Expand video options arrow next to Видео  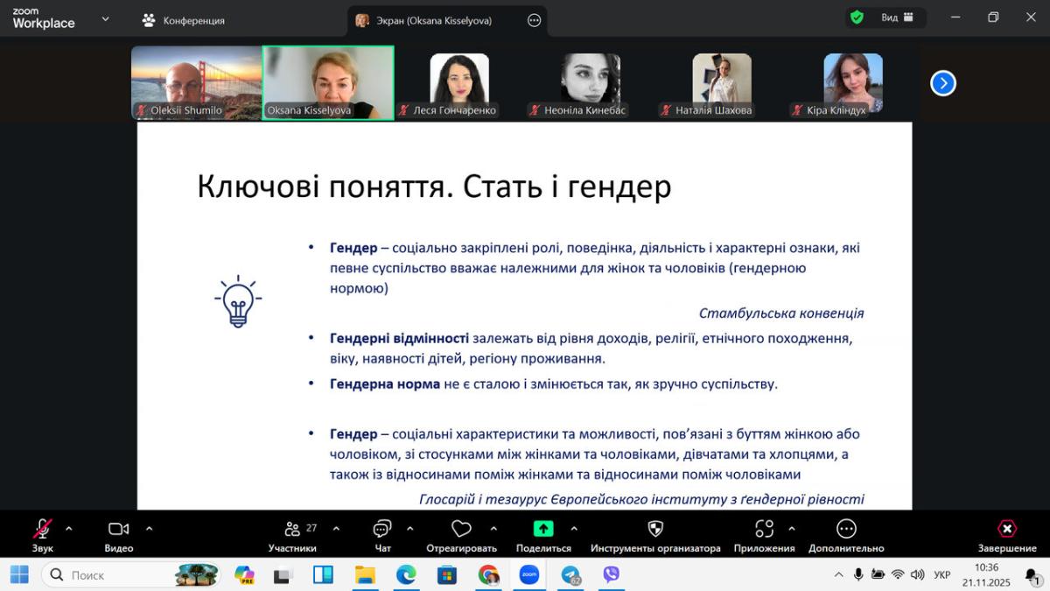coord(149,529)
